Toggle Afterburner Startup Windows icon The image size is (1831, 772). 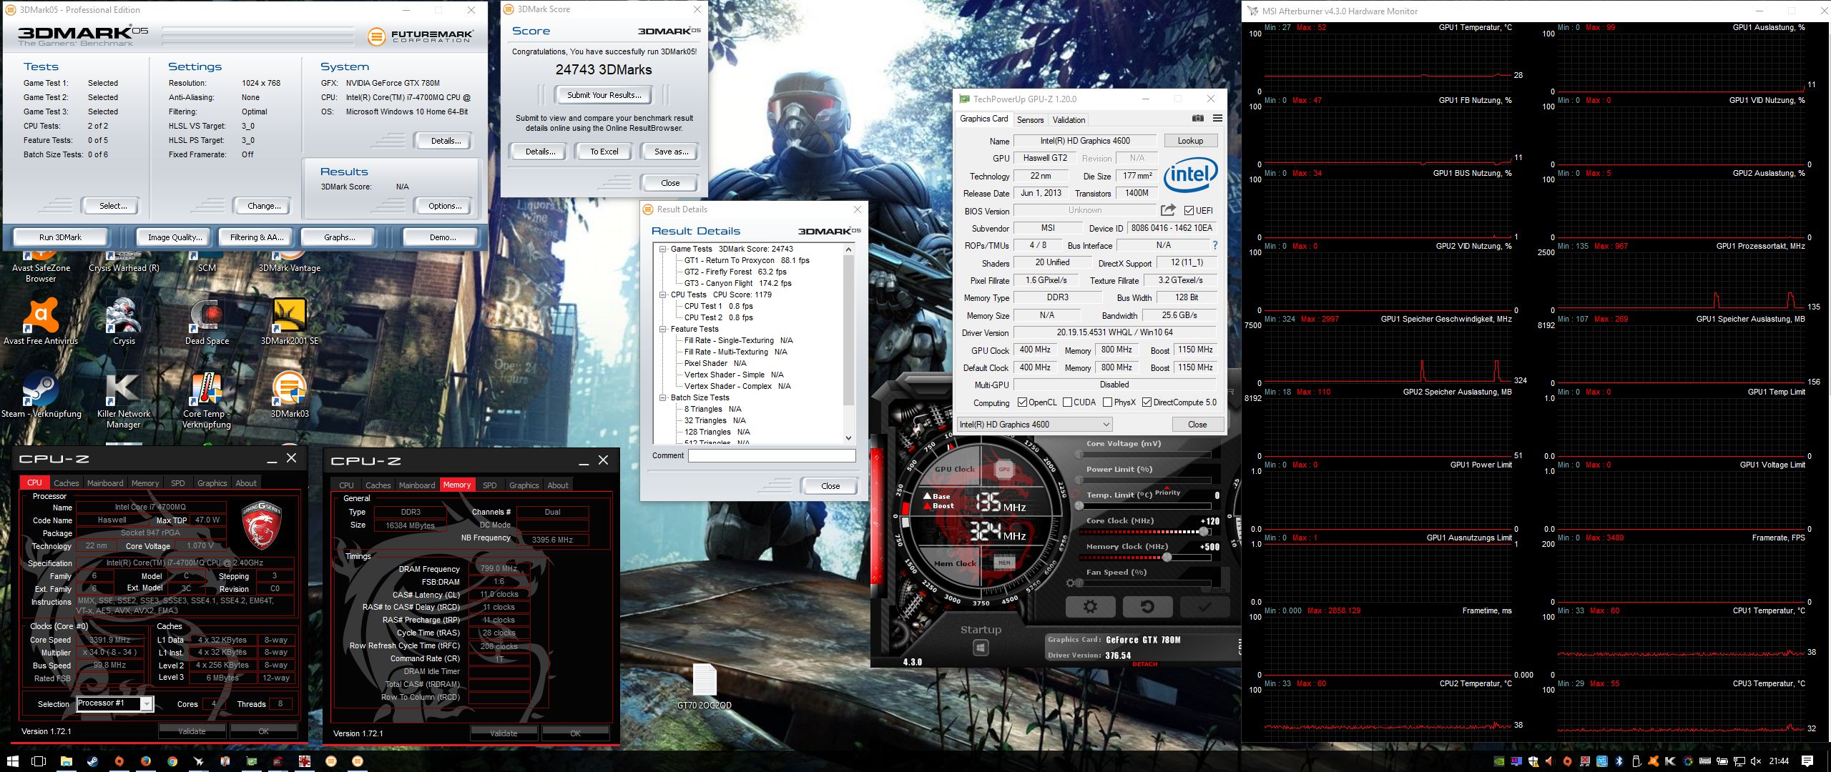(981, 648)
